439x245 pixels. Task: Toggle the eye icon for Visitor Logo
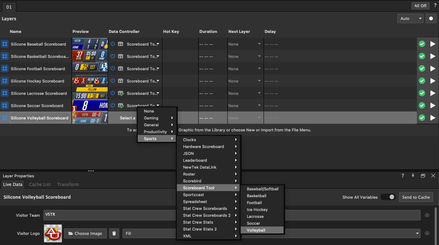point(427,233)
